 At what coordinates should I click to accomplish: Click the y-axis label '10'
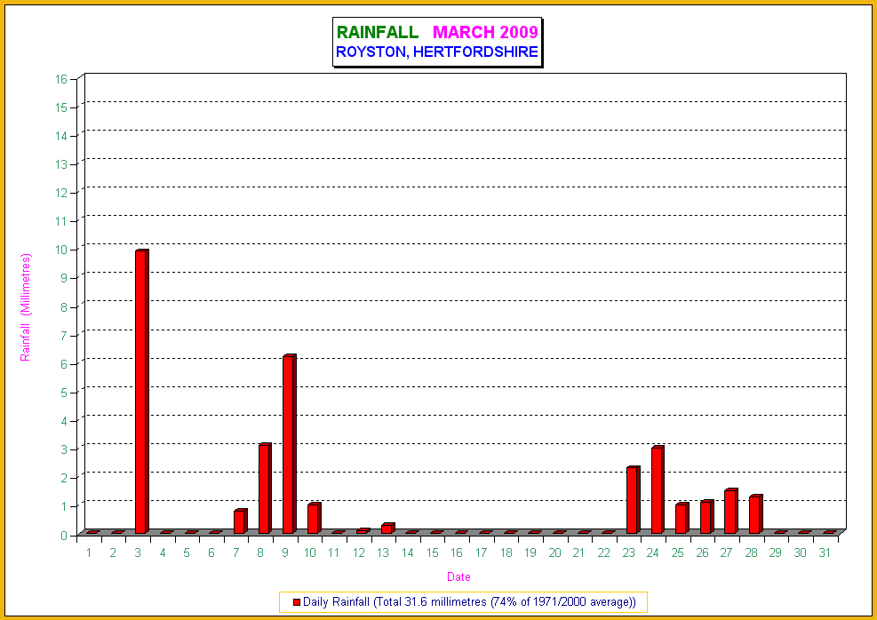pos(61,250)
